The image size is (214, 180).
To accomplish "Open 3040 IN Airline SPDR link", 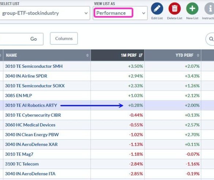I will click(26, 76).
